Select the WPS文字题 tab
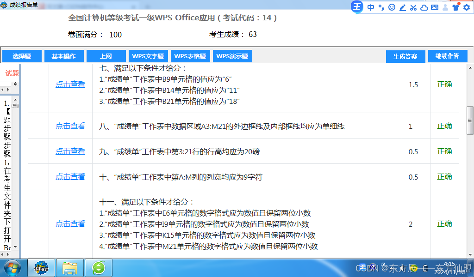The width and height of the screenshot is (474, 277). click(x=148, y=56)
